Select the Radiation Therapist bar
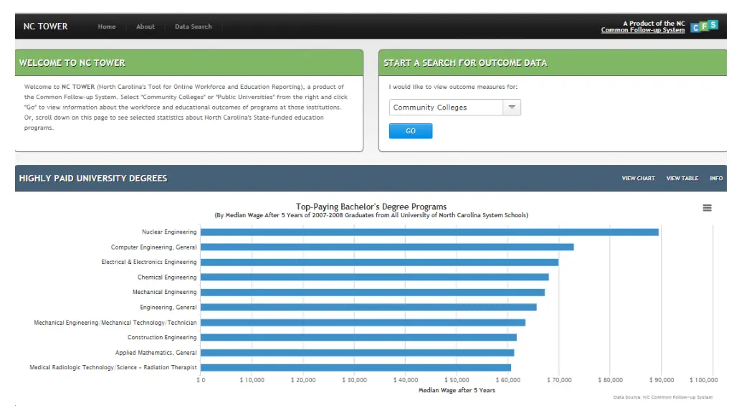Screen dimensions: 734x413 (356, 368)
